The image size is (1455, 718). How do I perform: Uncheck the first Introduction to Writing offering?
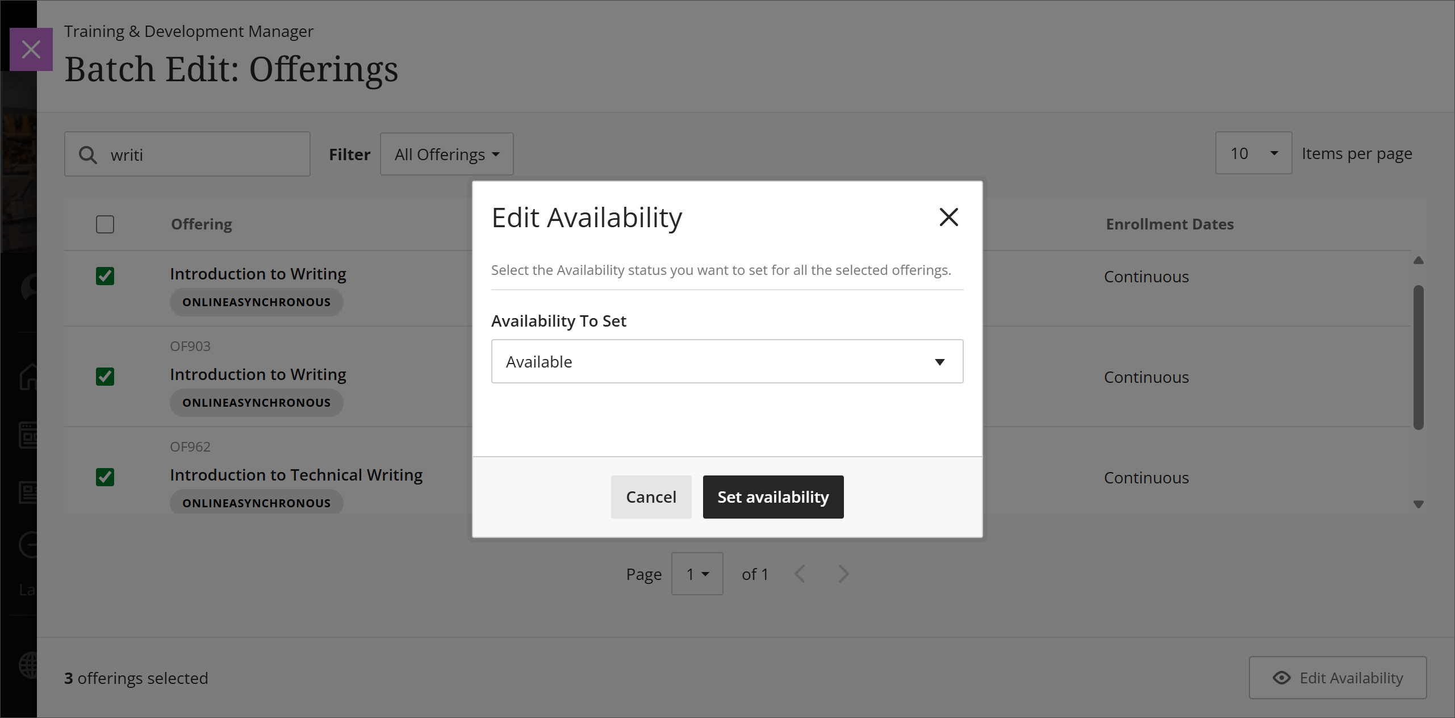pos(106,277)
